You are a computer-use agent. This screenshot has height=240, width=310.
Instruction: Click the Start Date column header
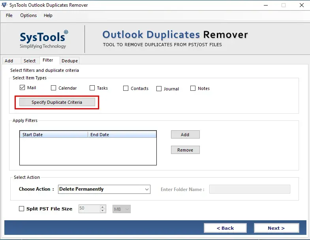(x=54, y=135)
